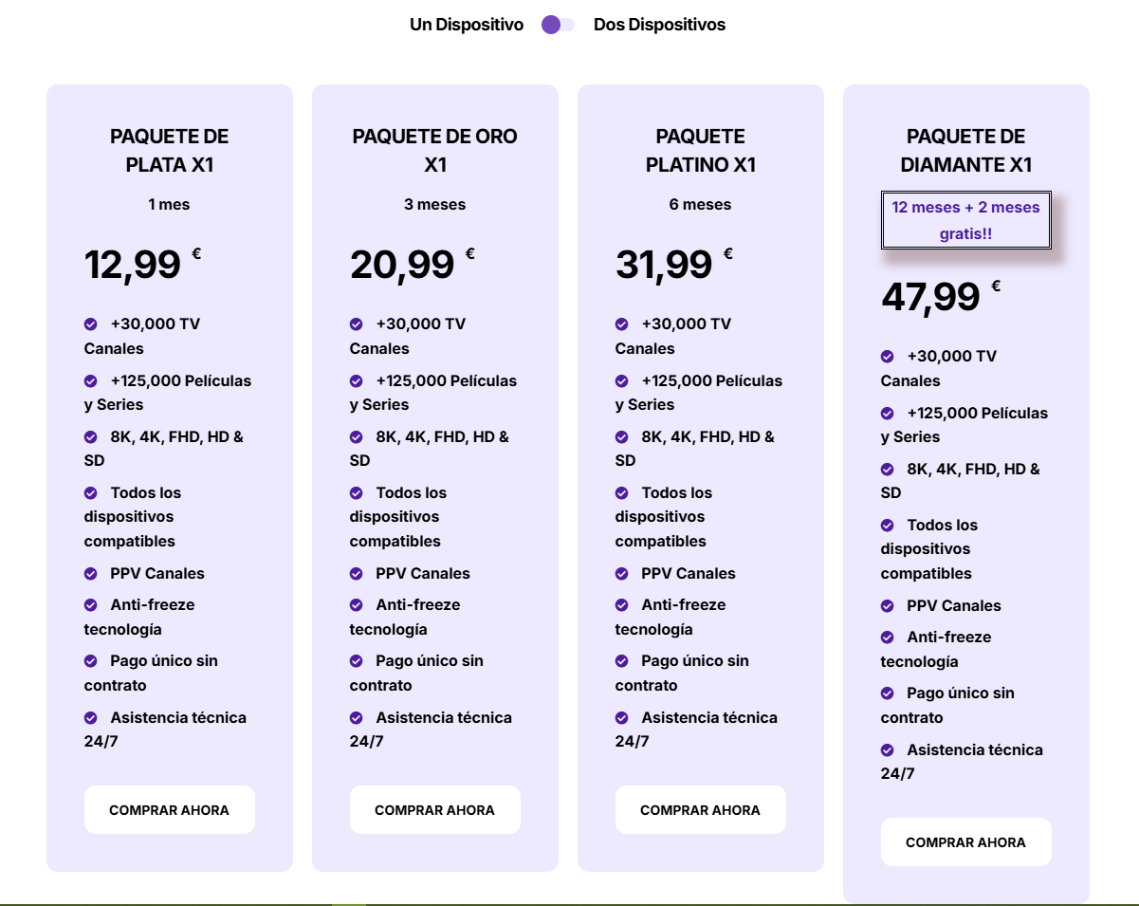Click Diamante Todos los dispositivos checkmark icon
This screenshot has height=906, width=1139.
pos(888,526)
